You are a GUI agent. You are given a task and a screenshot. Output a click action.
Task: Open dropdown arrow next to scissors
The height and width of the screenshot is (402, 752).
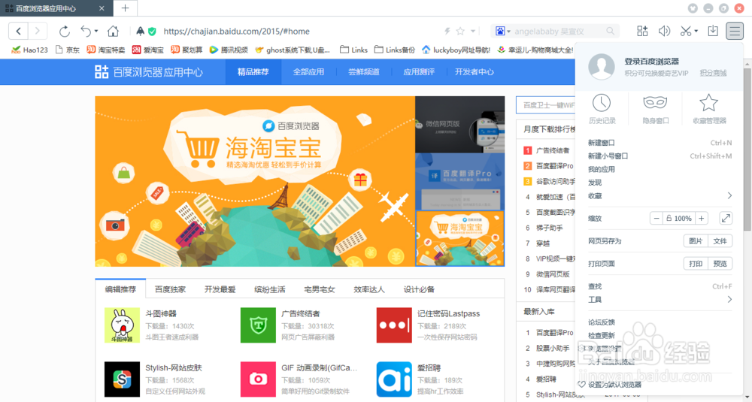coord(696,32)
